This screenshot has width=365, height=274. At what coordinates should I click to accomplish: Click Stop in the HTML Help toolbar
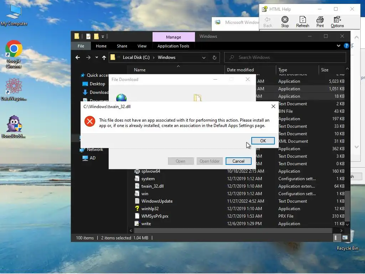click(285, 22)
